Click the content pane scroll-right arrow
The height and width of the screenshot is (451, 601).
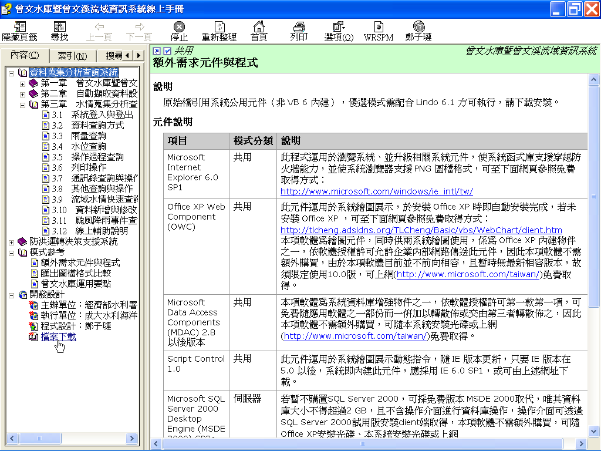(x=582, y=444)
